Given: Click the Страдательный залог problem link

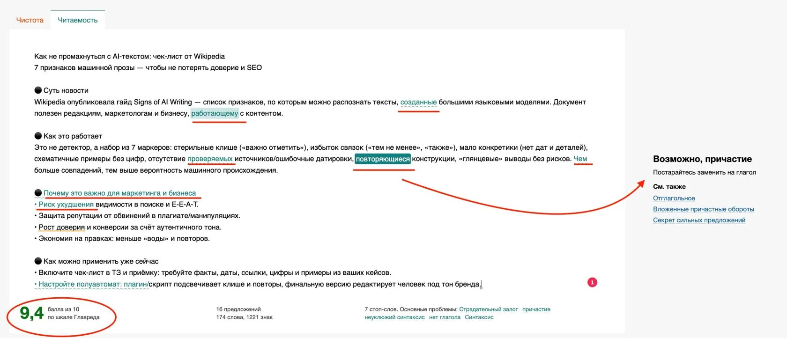Looking at the screenshot, I should 489,309.
